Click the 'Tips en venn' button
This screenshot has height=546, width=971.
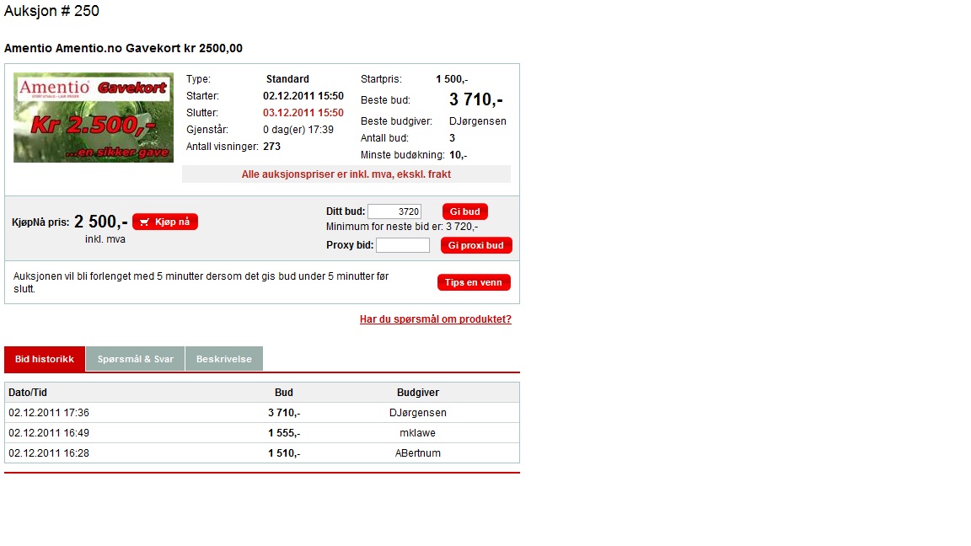coord(474,282)
